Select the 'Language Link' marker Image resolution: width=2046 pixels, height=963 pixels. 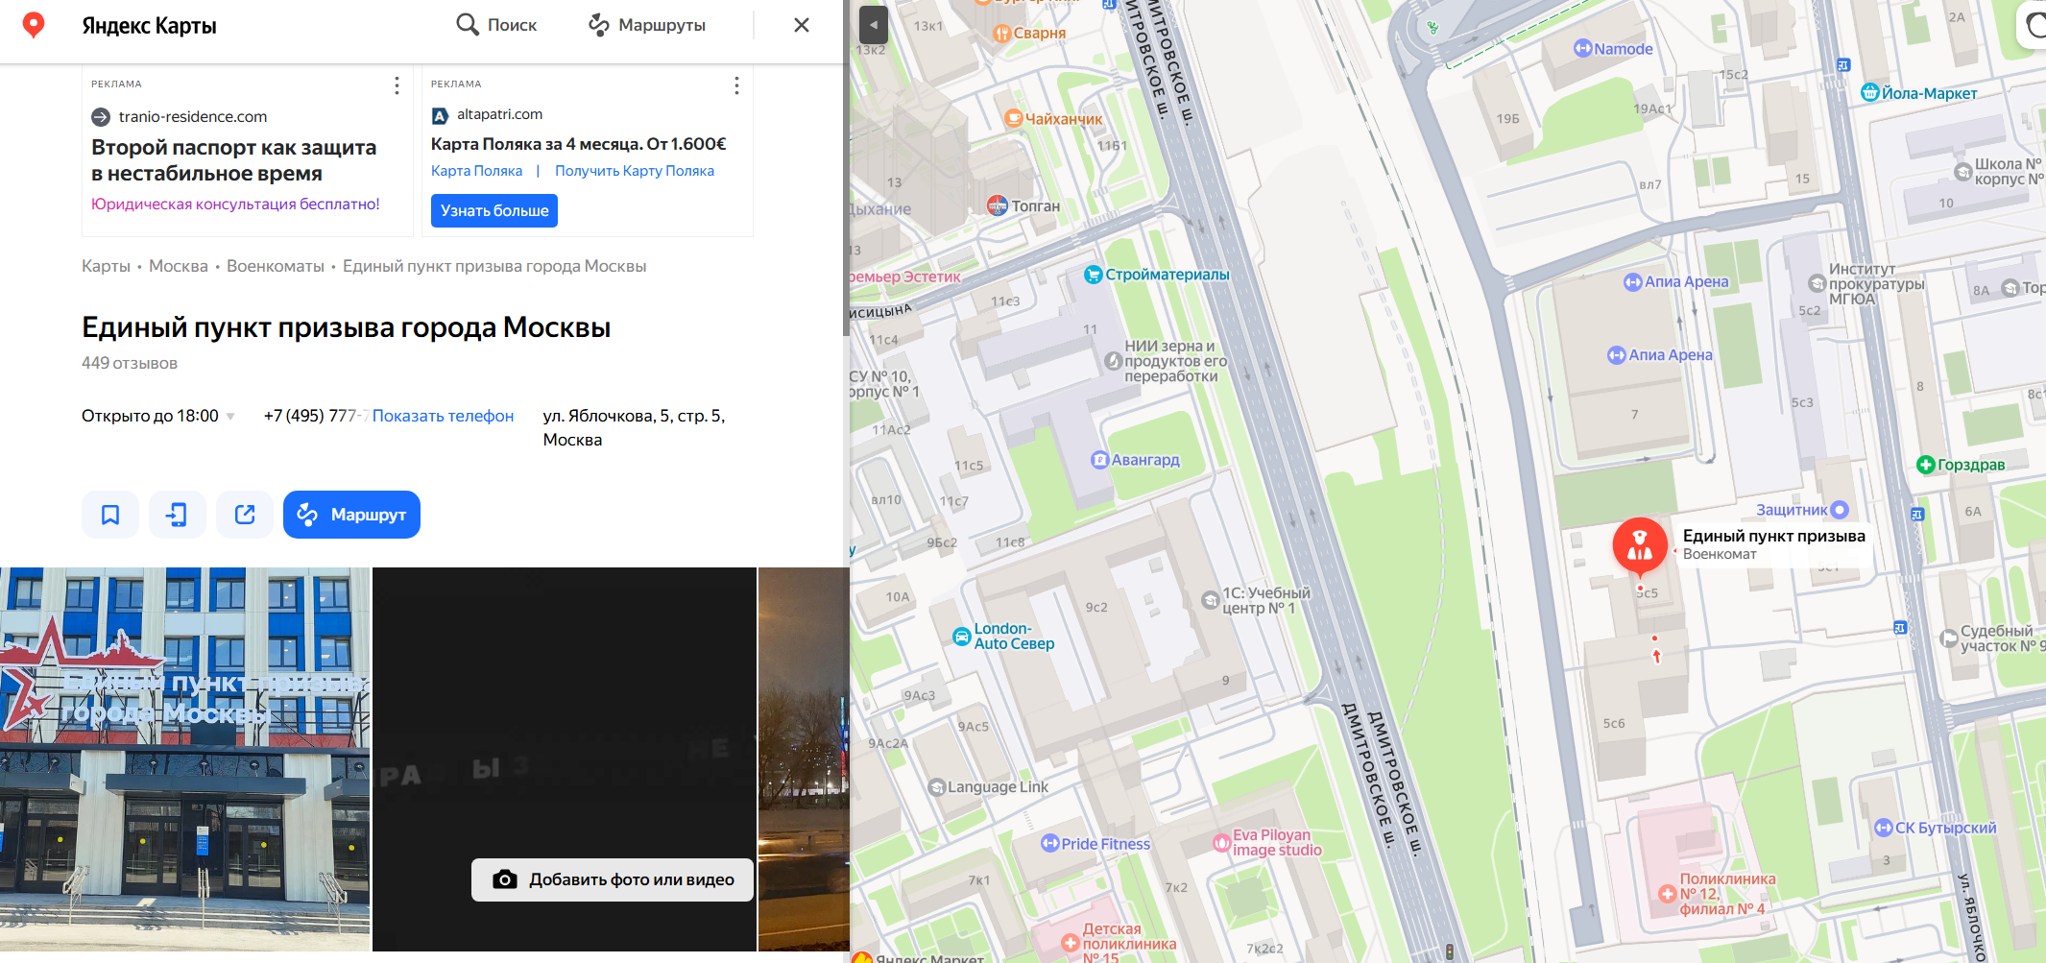[x=937, y=787]
